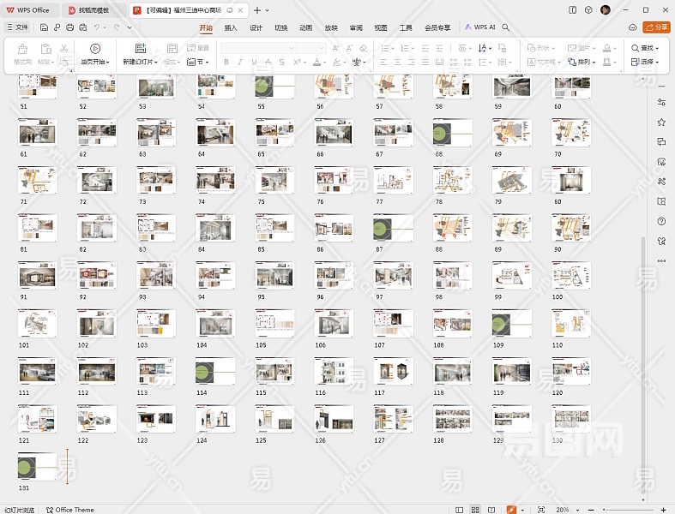This screenshot has height=514, width=675.
Task: Switch to slide sorter view in status bar
Action: (x=474, y=510)
